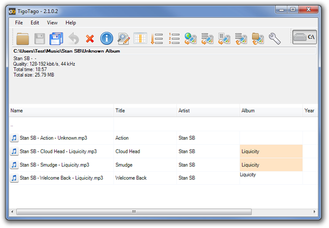This screenshot has width=329, height=228.
Task: Select 'Stan SB - Smudge - Liquicity.mp3' file
Action: coord(54,165)
